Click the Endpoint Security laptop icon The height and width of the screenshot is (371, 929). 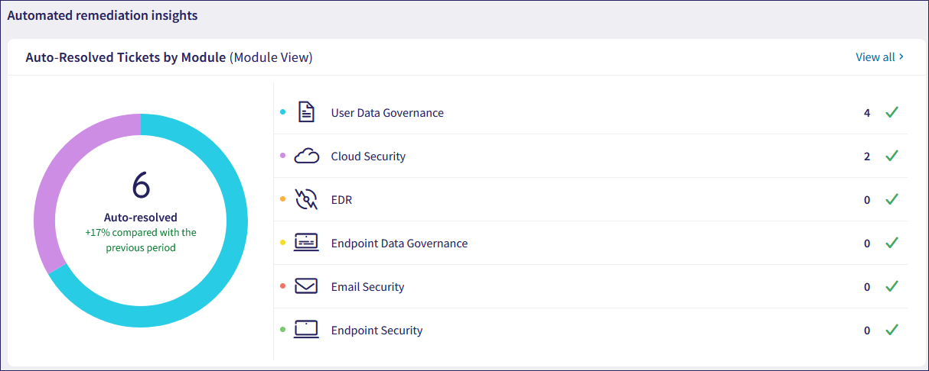point(306,331)
